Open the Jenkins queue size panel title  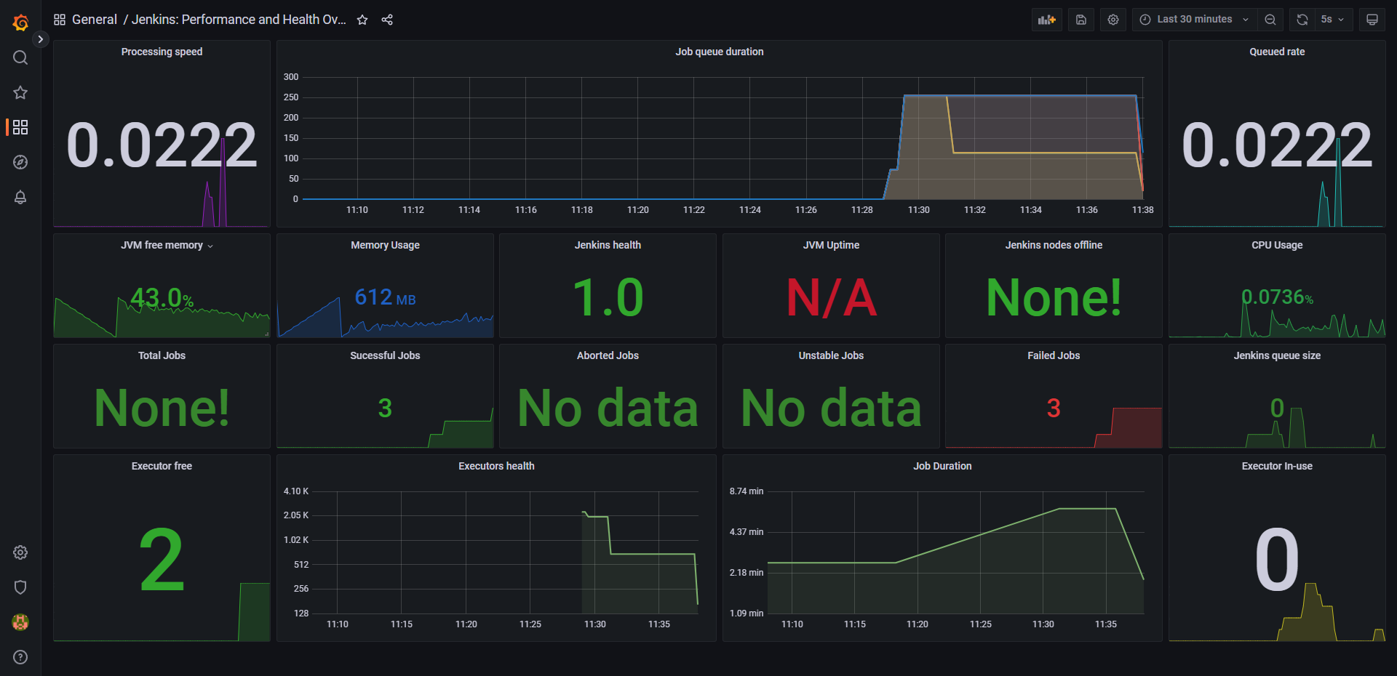1277,355
